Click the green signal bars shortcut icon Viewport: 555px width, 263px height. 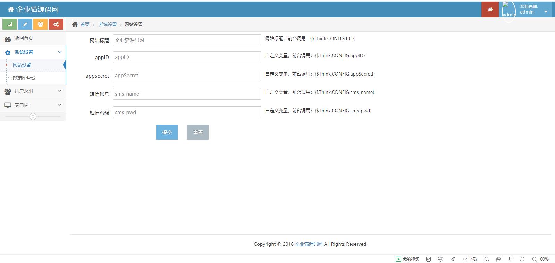click(9, 24)
